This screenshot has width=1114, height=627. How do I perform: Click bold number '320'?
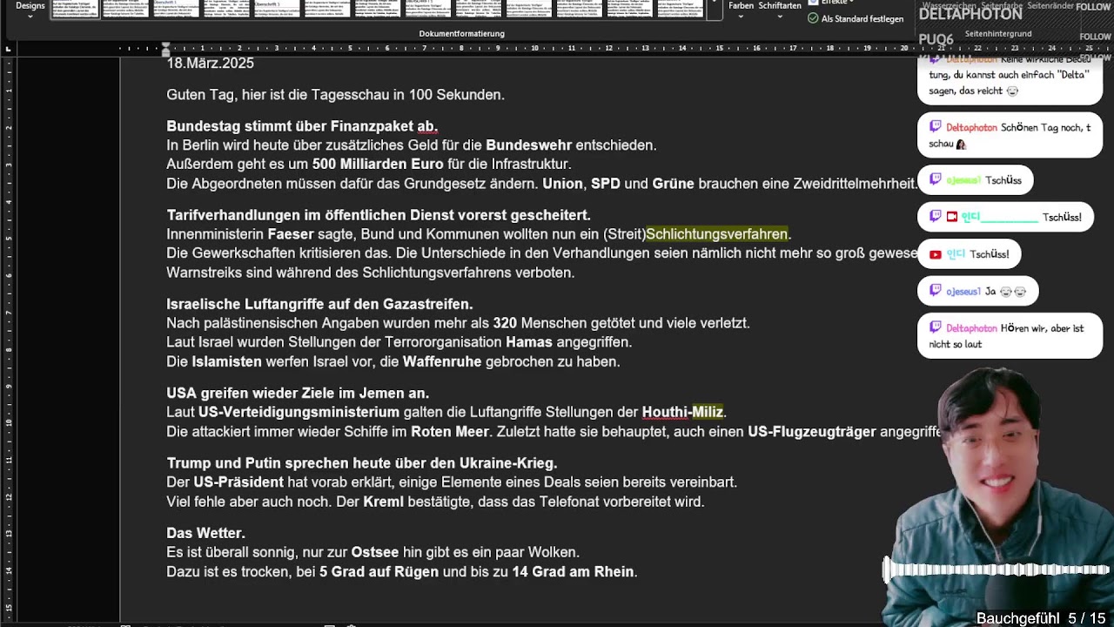coord(505,323)
